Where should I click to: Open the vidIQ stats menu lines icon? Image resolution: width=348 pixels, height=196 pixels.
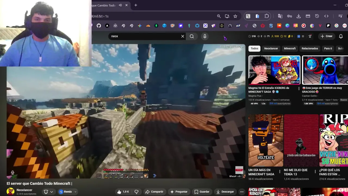pos(303,36)
